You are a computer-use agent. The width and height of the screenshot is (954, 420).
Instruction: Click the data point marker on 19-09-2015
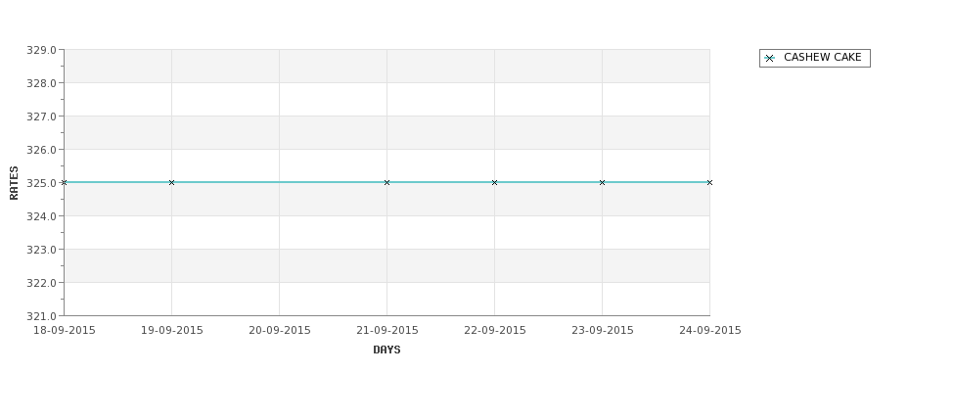pyautogui.click(x=171, y=183)
